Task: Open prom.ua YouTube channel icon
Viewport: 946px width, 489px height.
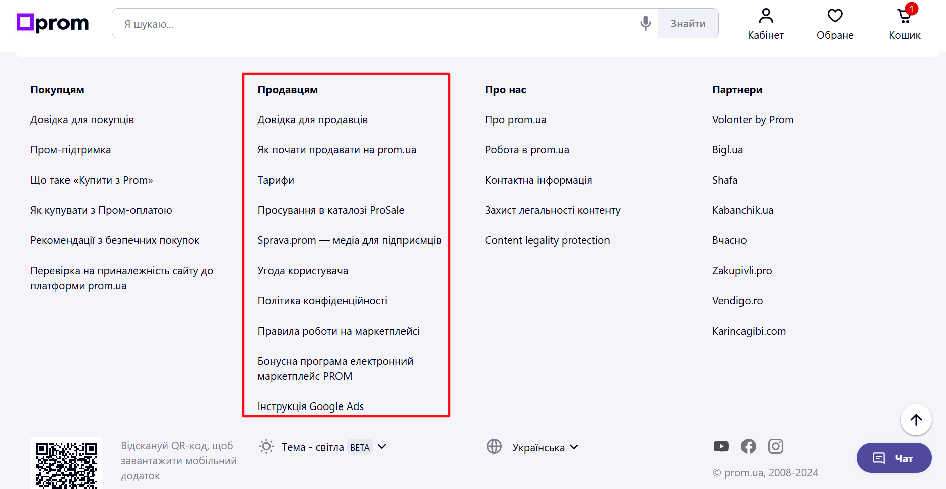Action: (x=721, y=446)
